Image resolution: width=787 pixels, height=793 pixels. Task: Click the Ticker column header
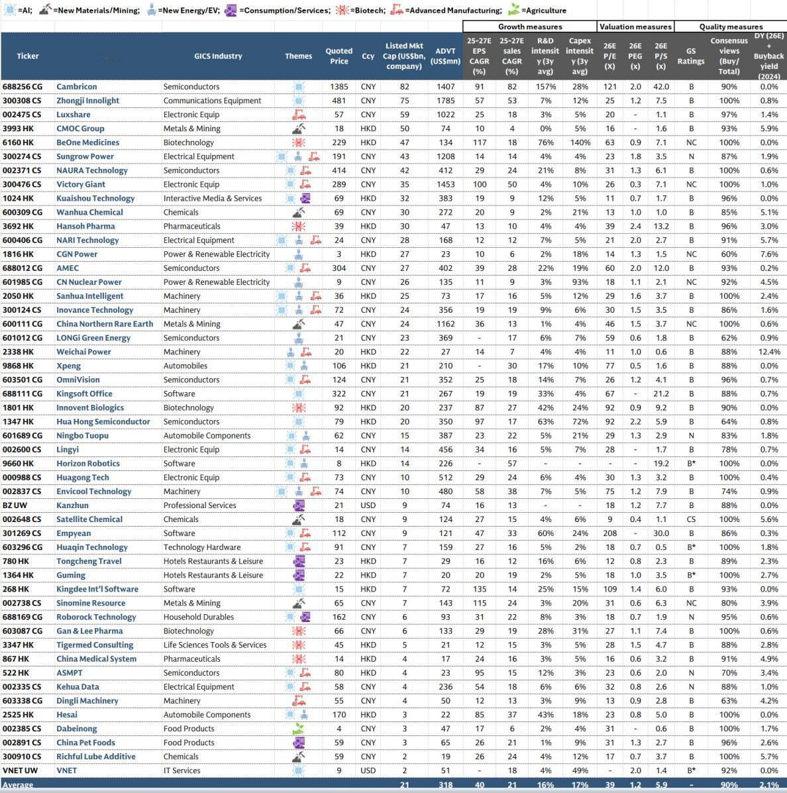pyautogui.click(x=27, y=56)
